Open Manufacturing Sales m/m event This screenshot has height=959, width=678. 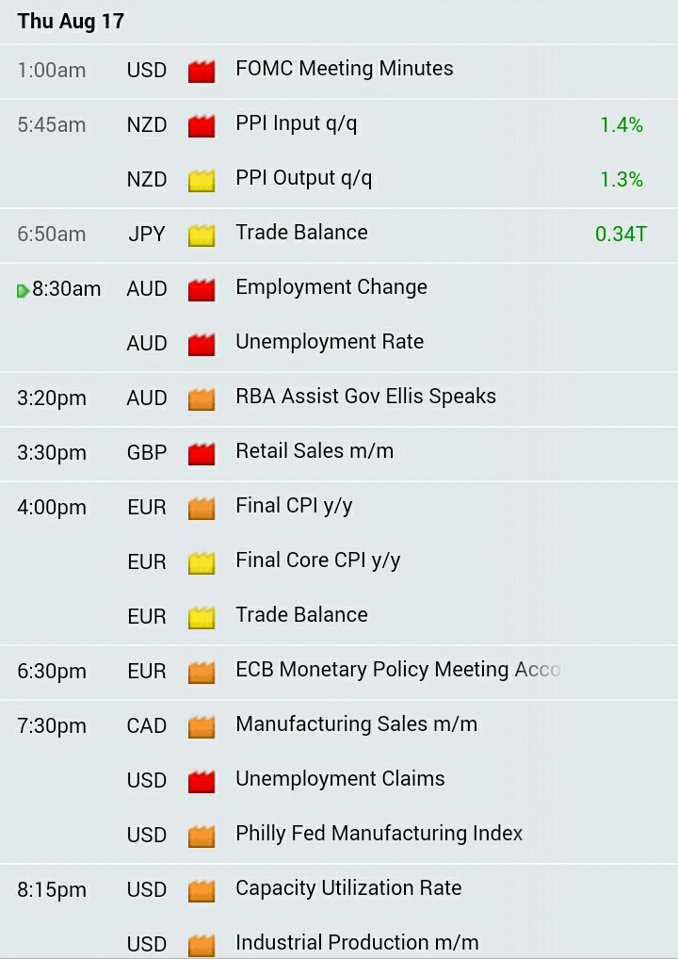pos(339,726)
